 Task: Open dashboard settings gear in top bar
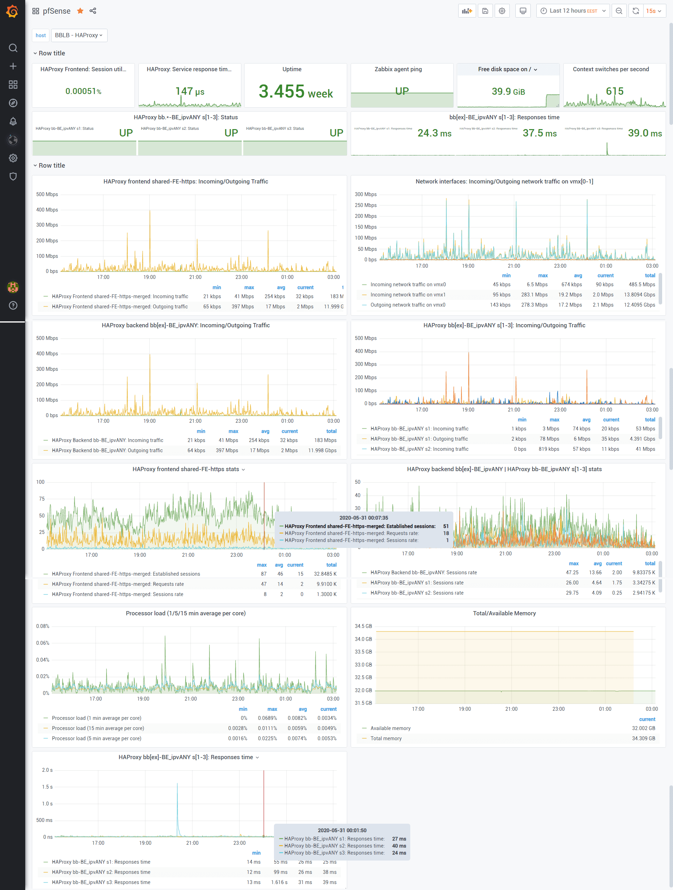pyautogui.click(x=502, y=11)
